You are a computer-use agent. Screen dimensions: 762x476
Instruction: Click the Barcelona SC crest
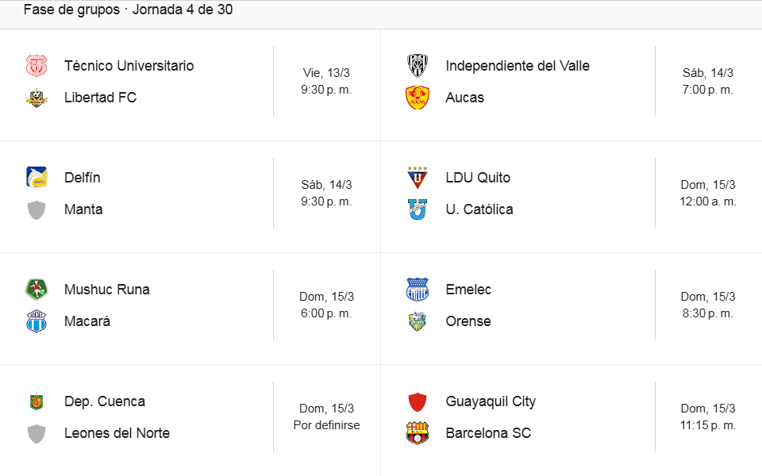(x=418, y=433)
